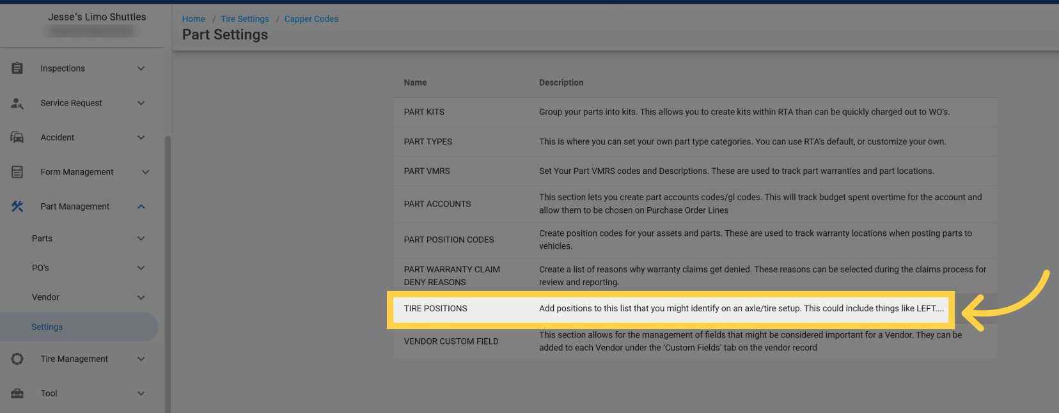Click the Inspections clipboard icon
This screenshot has height=413, width=1059.
[x=17, y=68]
